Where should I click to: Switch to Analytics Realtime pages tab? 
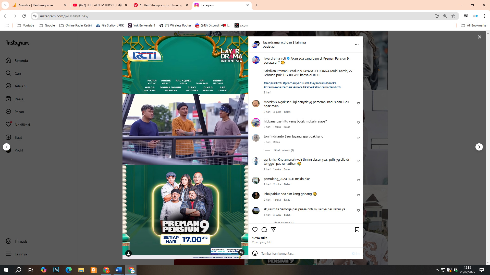pos(40,5)
